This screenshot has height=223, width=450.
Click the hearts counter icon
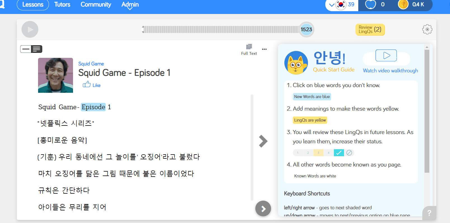(371, 4)
